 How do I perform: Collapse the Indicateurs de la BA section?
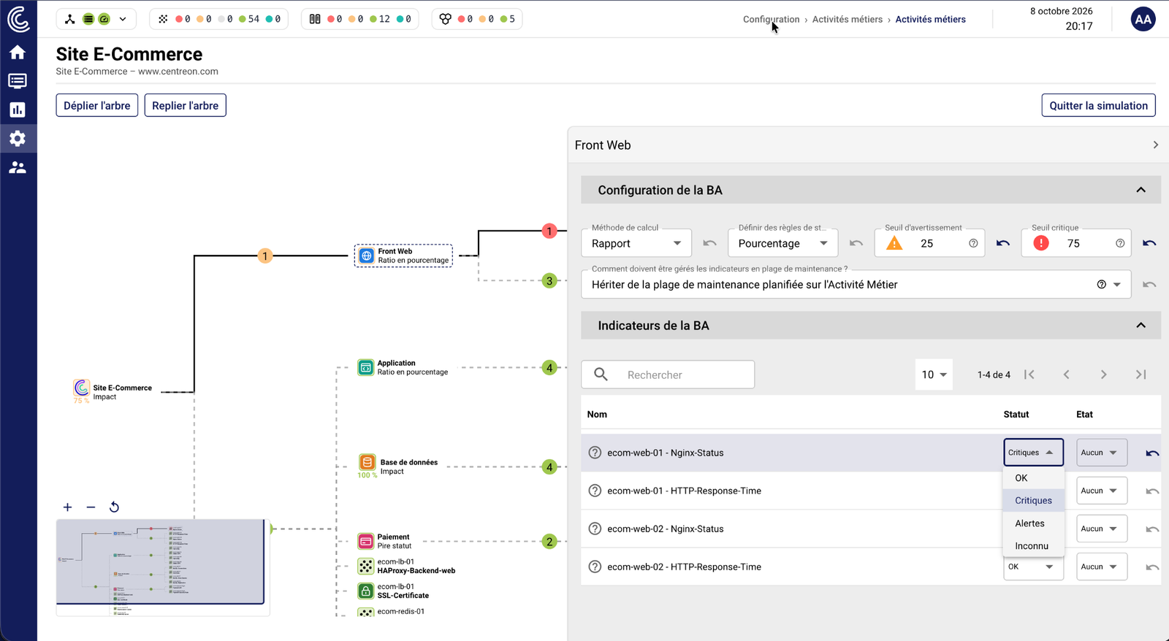[x=1141, y=326]
